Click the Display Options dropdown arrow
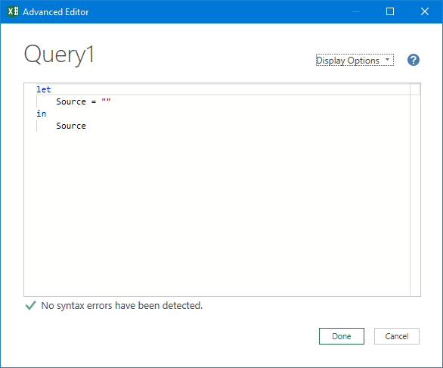The image size is (443, 368). (387, 60)
